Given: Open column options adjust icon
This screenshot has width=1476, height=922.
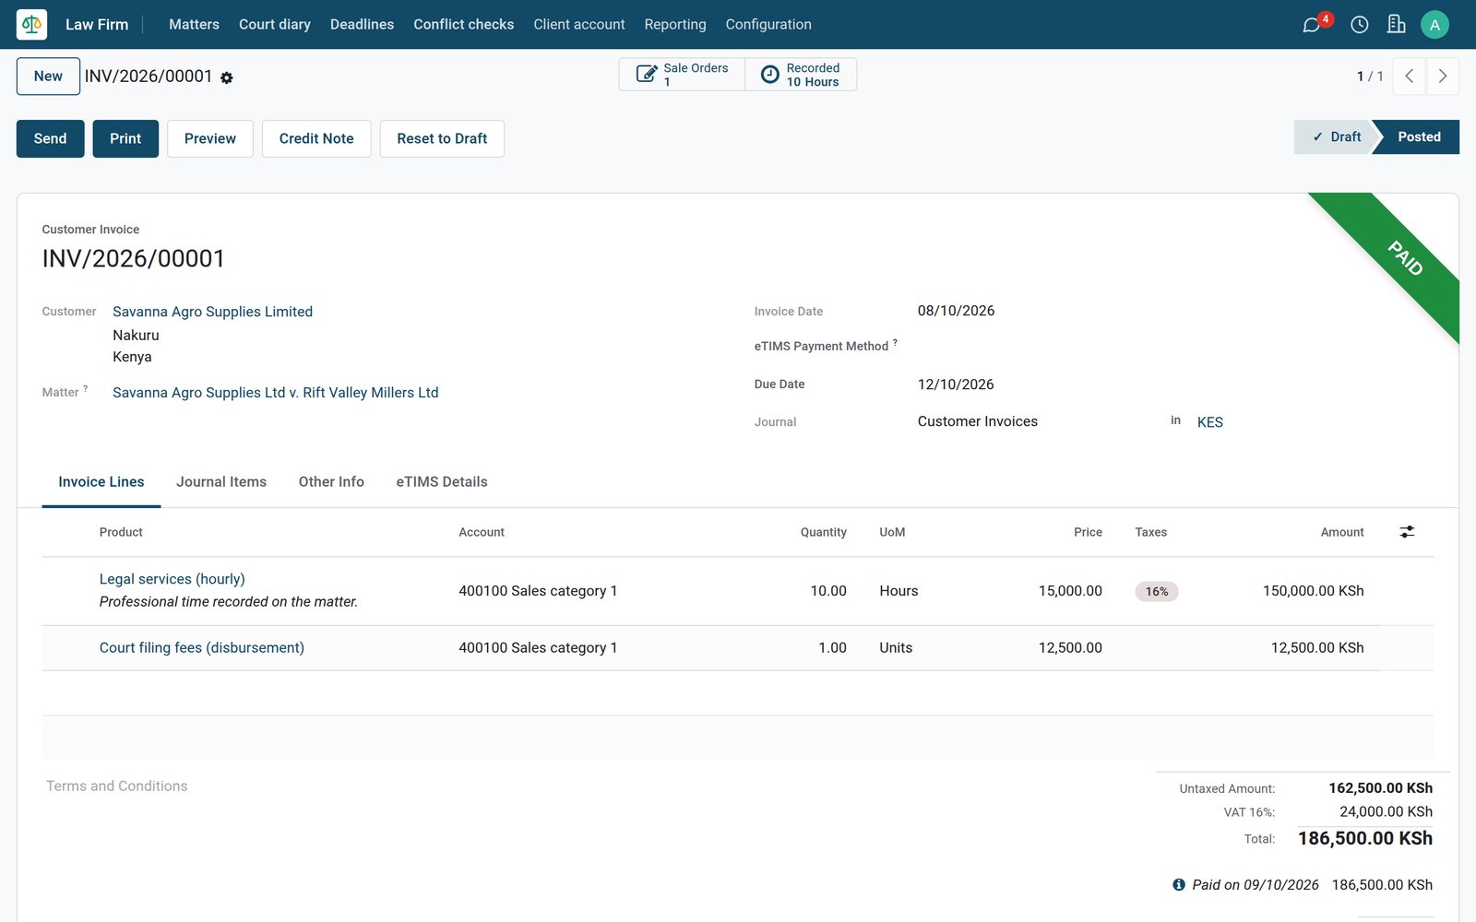Looking at the screenshot, I should [1407, 532].
